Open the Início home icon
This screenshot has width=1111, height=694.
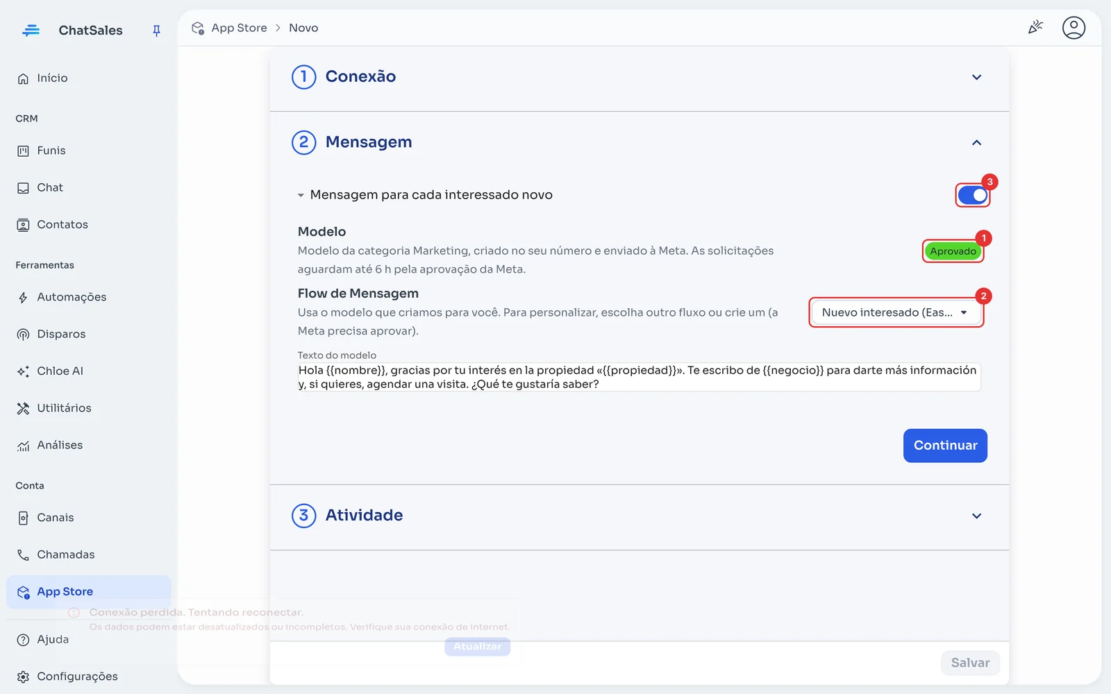pos(23,78)
